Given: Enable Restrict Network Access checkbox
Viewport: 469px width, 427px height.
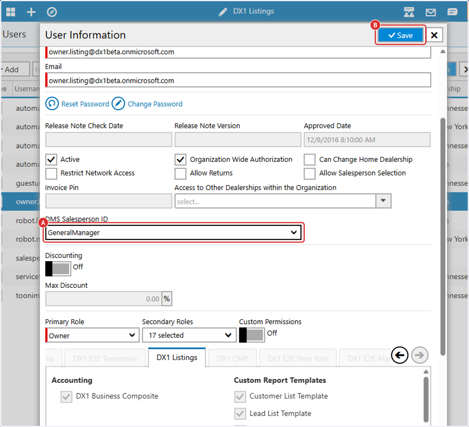Looking at the screenshot, I should (x=51, y=173).
